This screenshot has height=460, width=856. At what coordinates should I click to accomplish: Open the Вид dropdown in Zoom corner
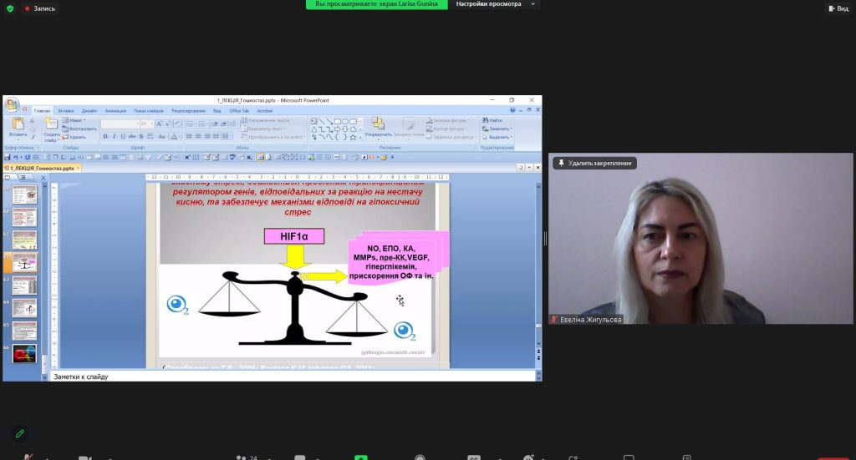pyautogui.click(x=838, y=8)
